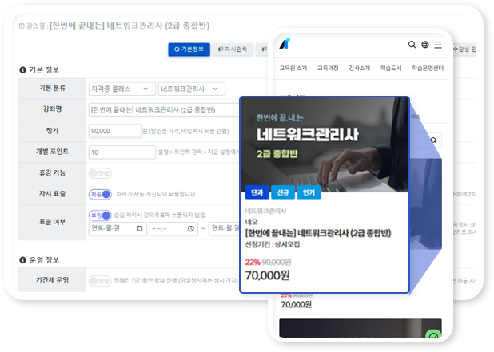Open the 네트워크관리사 subcategory dropdown
Screen dimensions: 494x352
pyautogui.click(x=192, y=89)
